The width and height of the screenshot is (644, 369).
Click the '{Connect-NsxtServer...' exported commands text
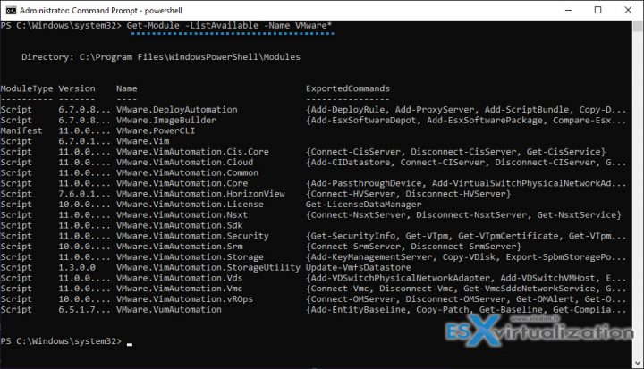463,215
